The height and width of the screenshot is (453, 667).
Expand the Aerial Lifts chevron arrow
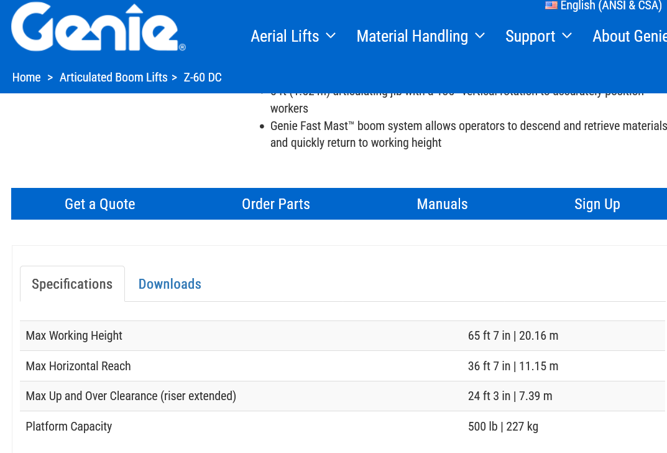pyautogui.click(x=331, y=36)
